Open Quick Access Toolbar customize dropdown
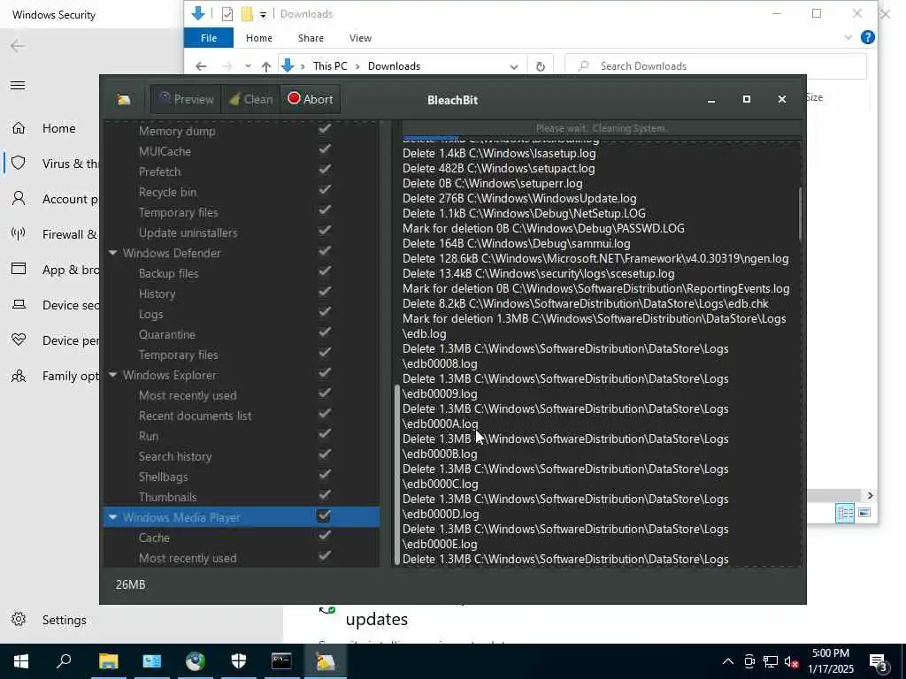This screenshot has width=906, height=679. [x=263, y=14]
